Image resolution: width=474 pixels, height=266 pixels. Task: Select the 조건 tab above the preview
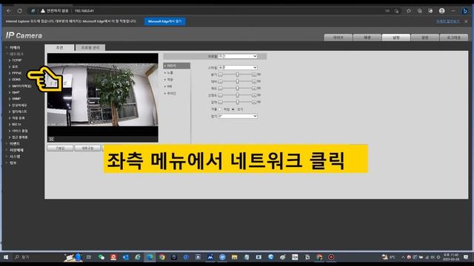[59, 47]
